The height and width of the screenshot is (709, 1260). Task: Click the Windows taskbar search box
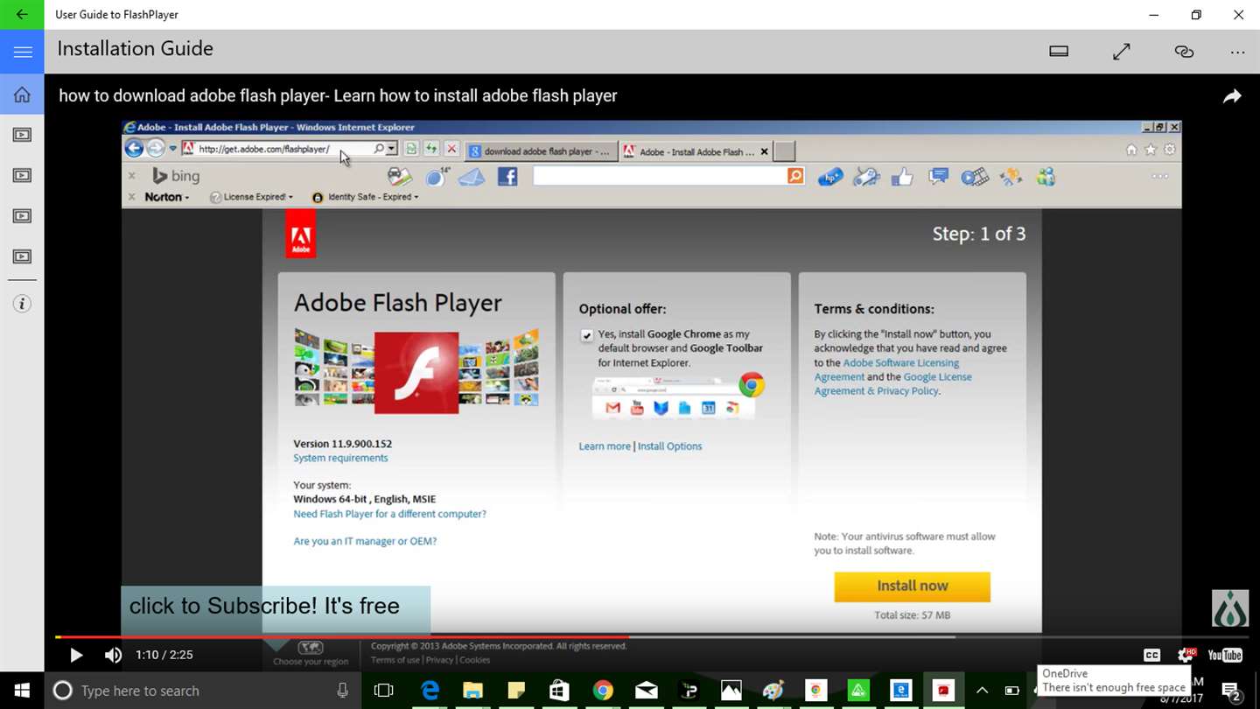pos(203,691)
